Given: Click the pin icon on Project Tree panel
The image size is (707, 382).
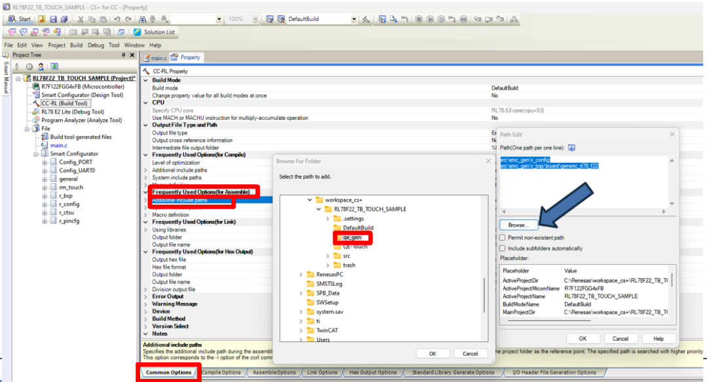Looking at the screenshot, I should click(124, 55).
